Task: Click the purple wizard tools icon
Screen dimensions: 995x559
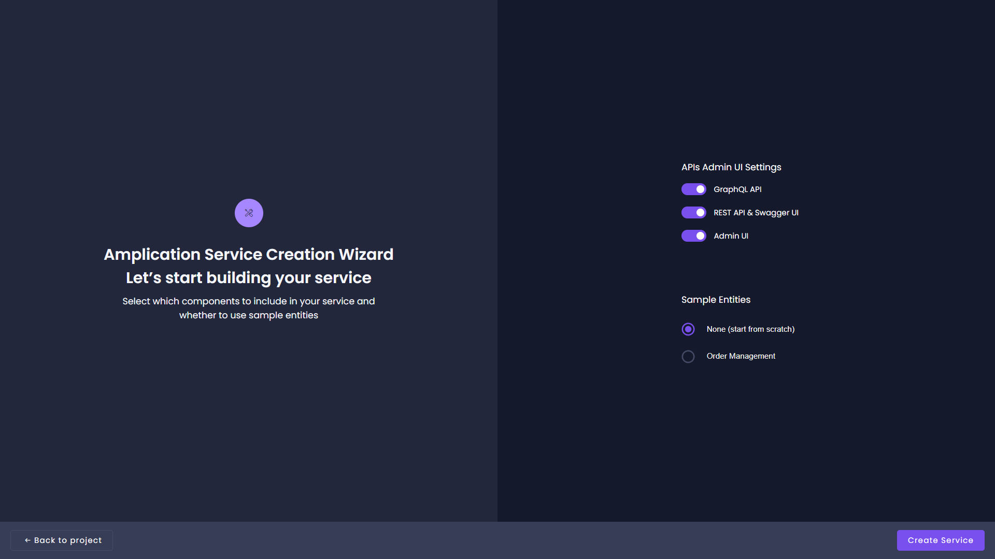Action: tap(249, 213)
